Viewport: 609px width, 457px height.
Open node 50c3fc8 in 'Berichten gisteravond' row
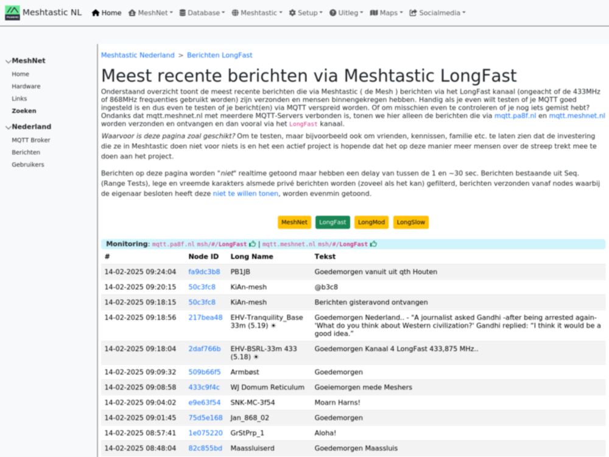click(x=202, y=302)
